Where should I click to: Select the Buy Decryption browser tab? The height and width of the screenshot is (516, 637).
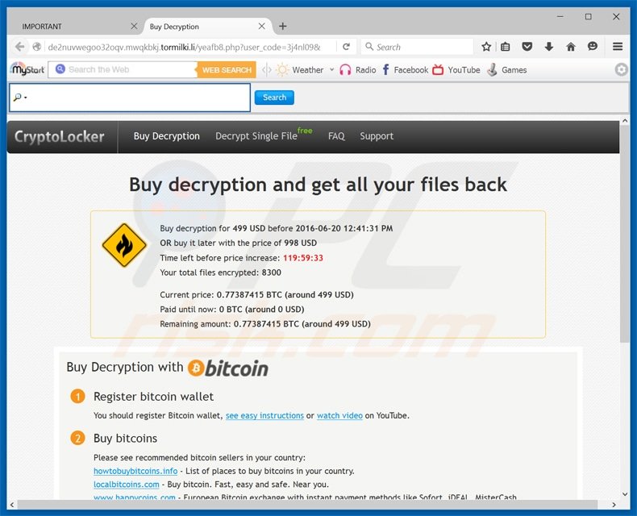tap(207, 27)
